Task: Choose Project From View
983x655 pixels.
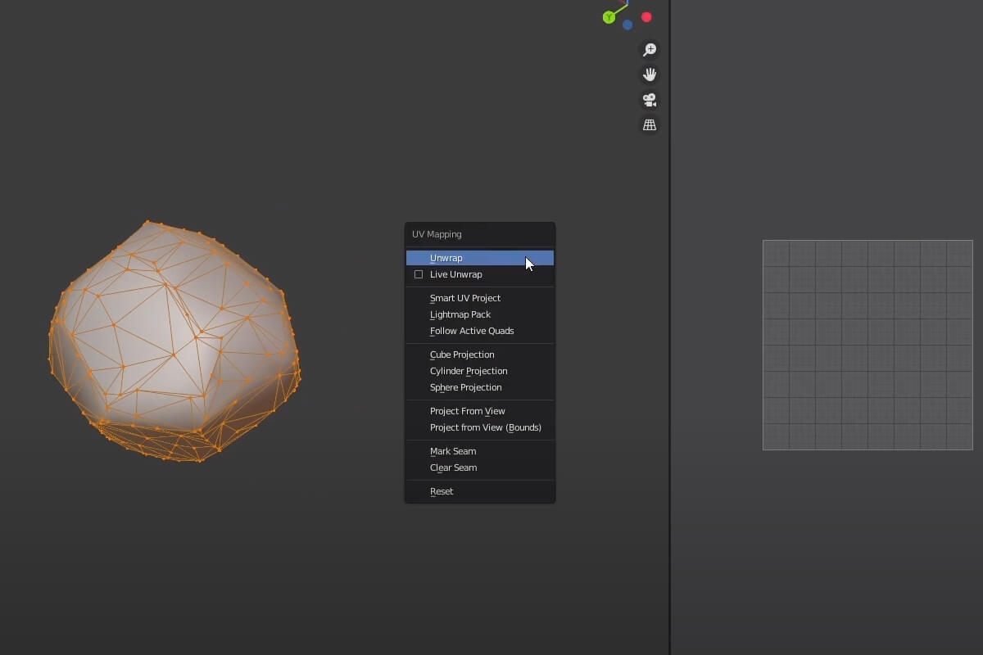Action: (480, 411)
